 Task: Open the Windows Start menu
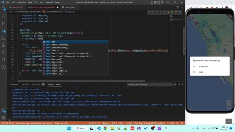pyautogui.click(x=69, y=128)
